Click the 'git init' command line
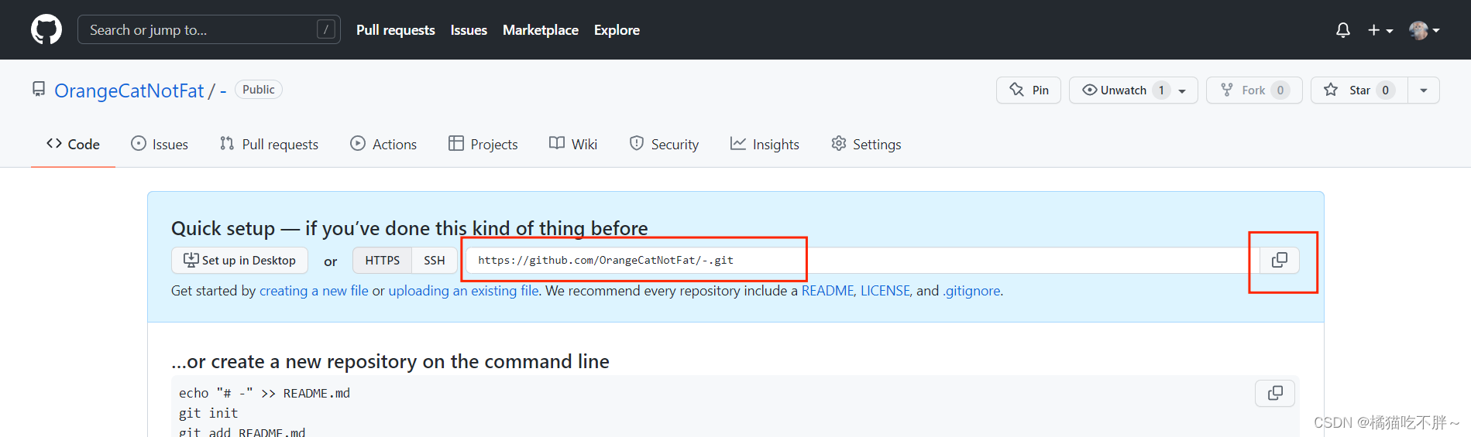 click(x=208, y=413)
